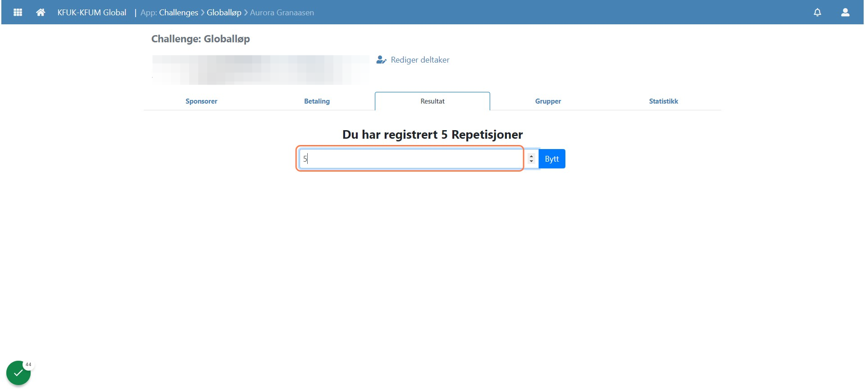Image resolution: width=865 pixels, height=390 pixels.
Task: Click the green checkmark badge icon
Action: (x=18, y=373)
